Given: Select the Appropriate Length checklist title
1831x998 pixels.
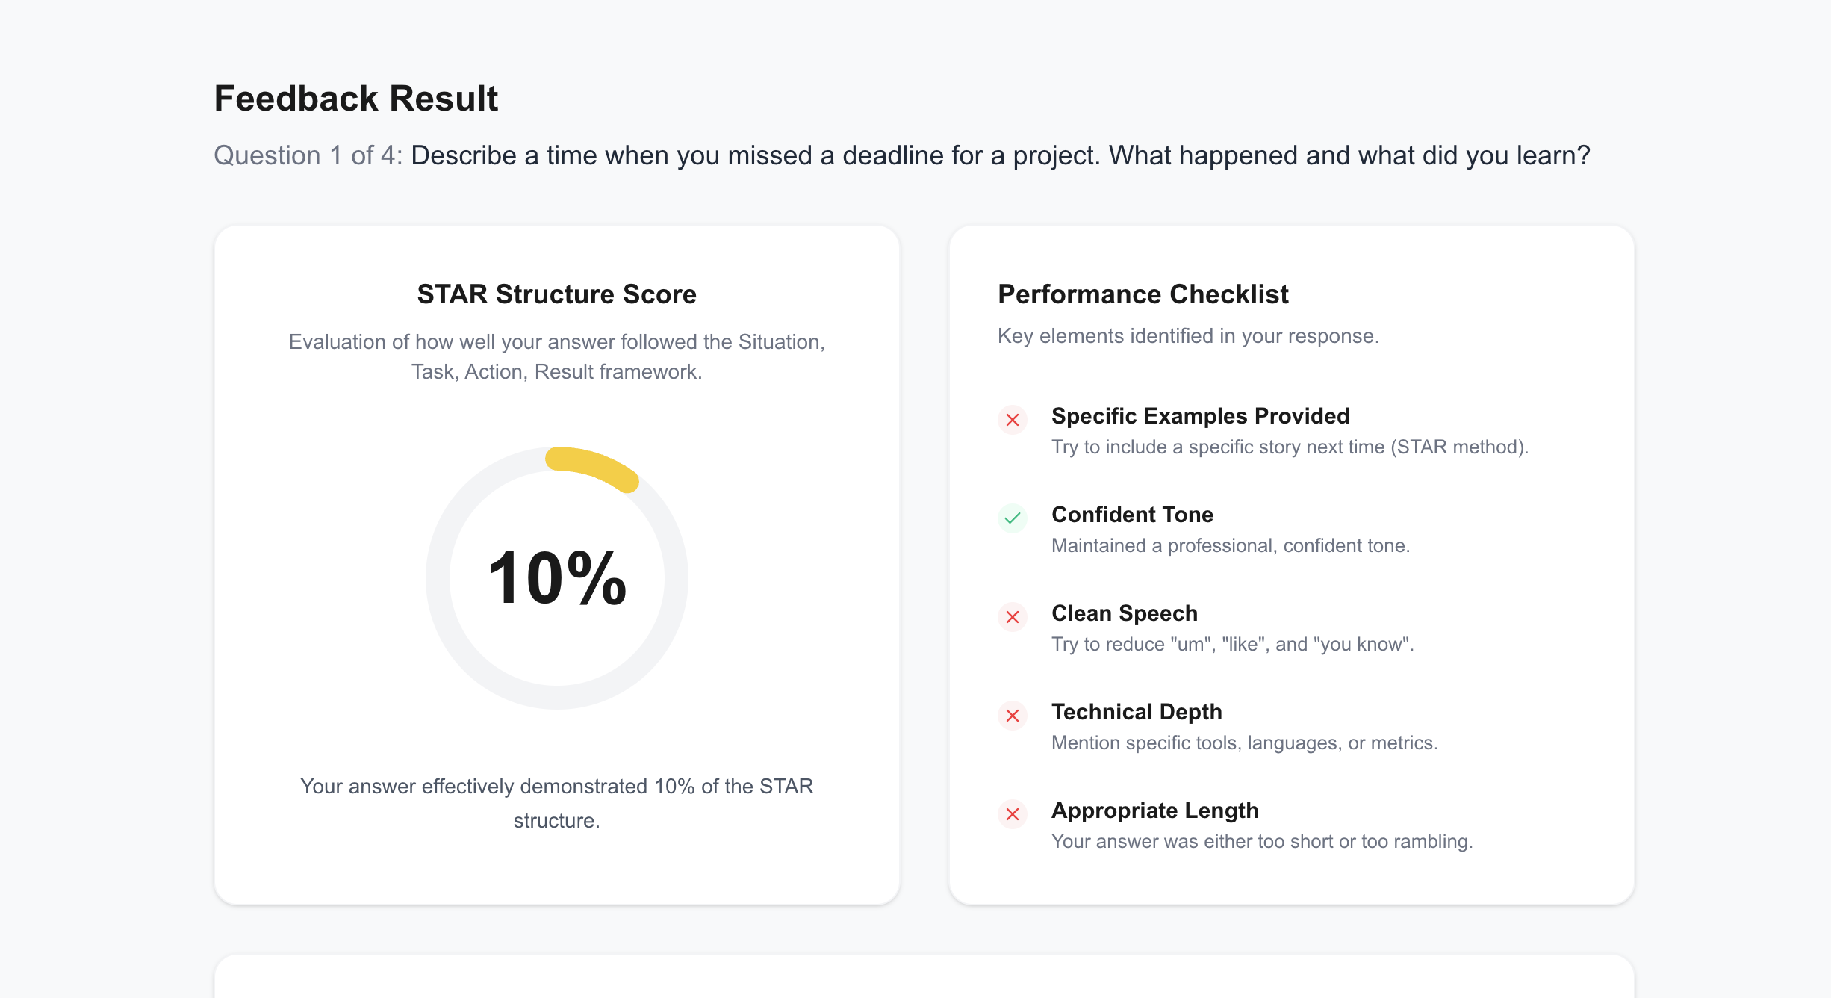Looking at the screenshot, I should (x=1154, y=811).
